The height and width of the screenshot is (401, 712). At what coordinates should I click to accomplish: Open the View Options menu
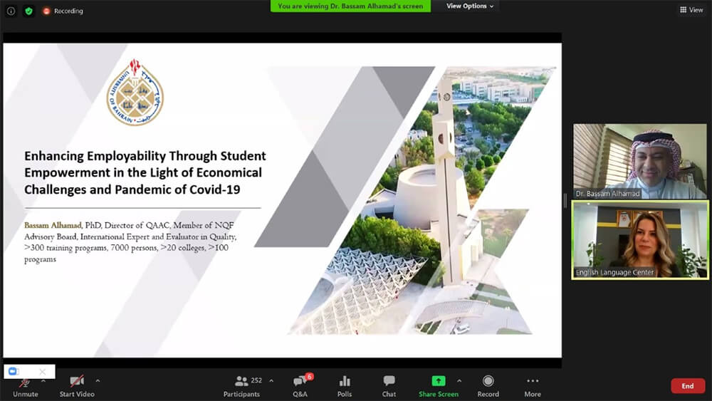coord(470,6)
